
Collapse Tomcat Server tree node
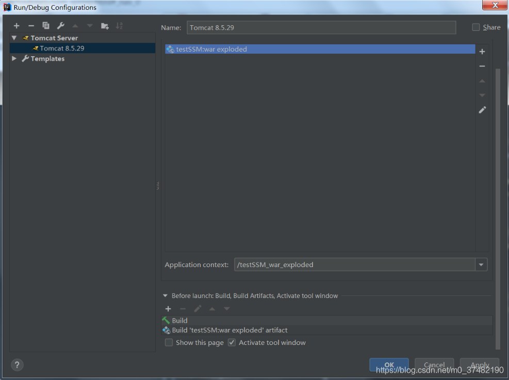click(14, 38)
